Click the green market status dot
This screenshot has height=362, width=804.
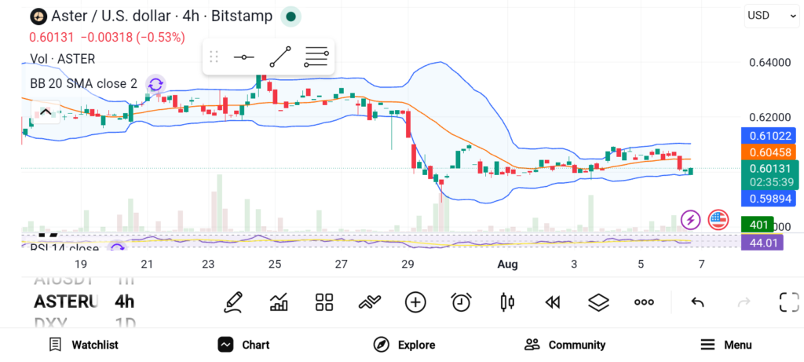(291, 16)
